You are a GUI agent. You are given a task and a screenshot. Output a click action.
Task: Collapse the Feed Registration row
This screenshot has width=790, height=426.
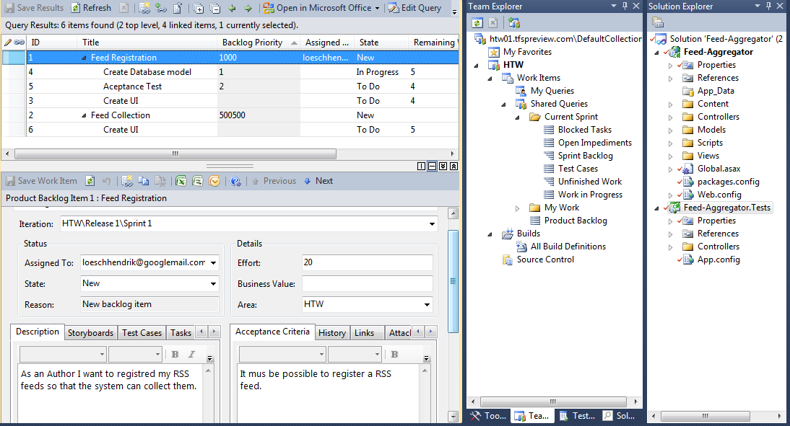pyautogui.click(x=84, y=58)
